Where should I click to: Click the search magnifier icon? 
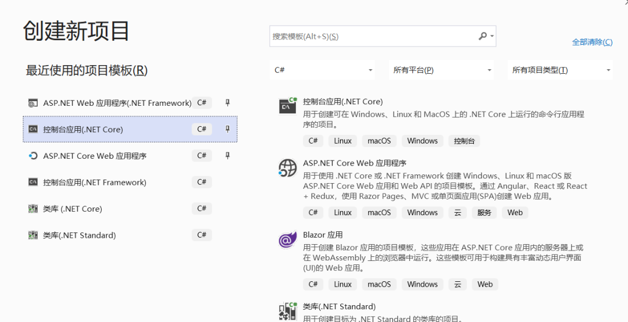(483, 36)
